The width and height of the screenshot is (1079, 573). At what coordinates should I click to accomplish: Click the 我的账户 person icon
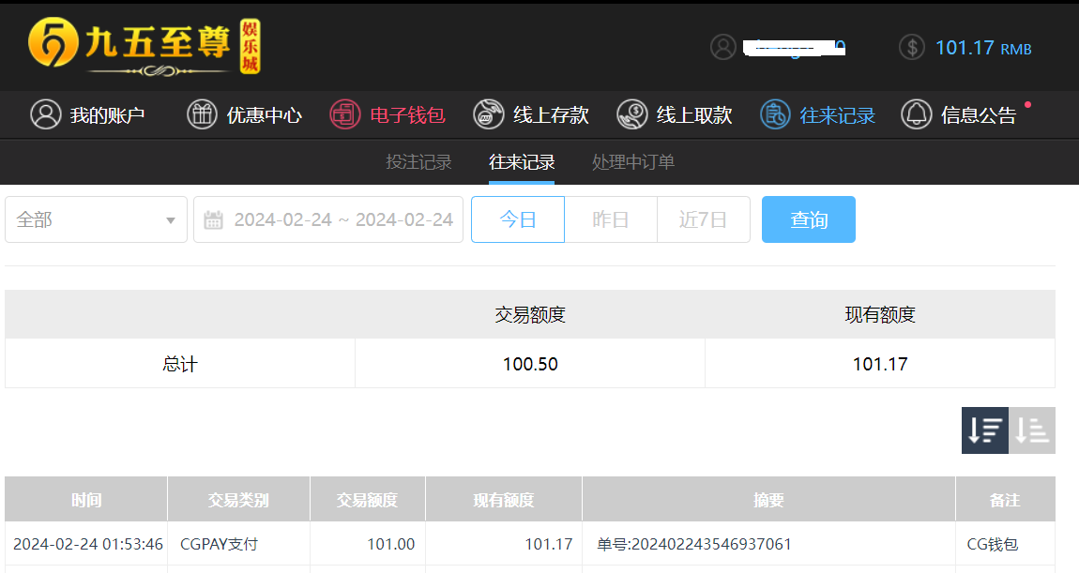click(46, 114)
